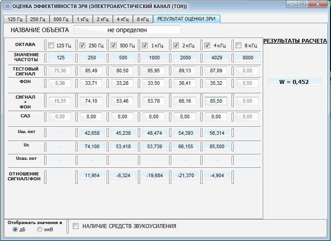Click the НАЗВАНИЕ ОБЪЕКТА name field
Viewport: 331px width, 241px height.
127,30
